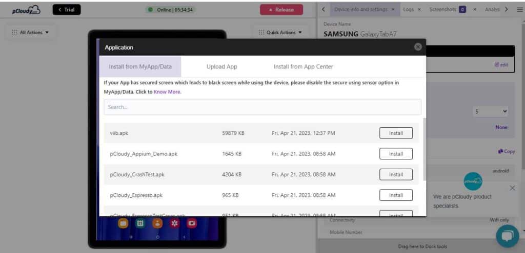Tap the pink flower icon on tablet dock
Viewport: 525px width, 253px height.
pyautogui.click(x=174, y=224)
